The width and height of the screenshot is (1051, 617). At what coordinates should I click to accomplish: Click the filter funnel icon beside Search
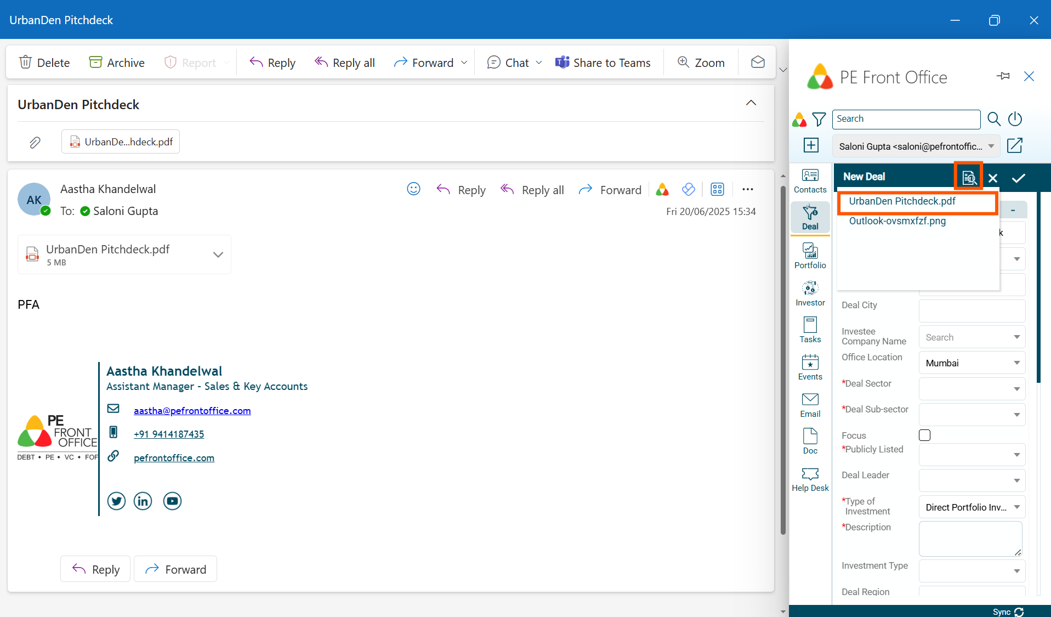coord(819,119)
